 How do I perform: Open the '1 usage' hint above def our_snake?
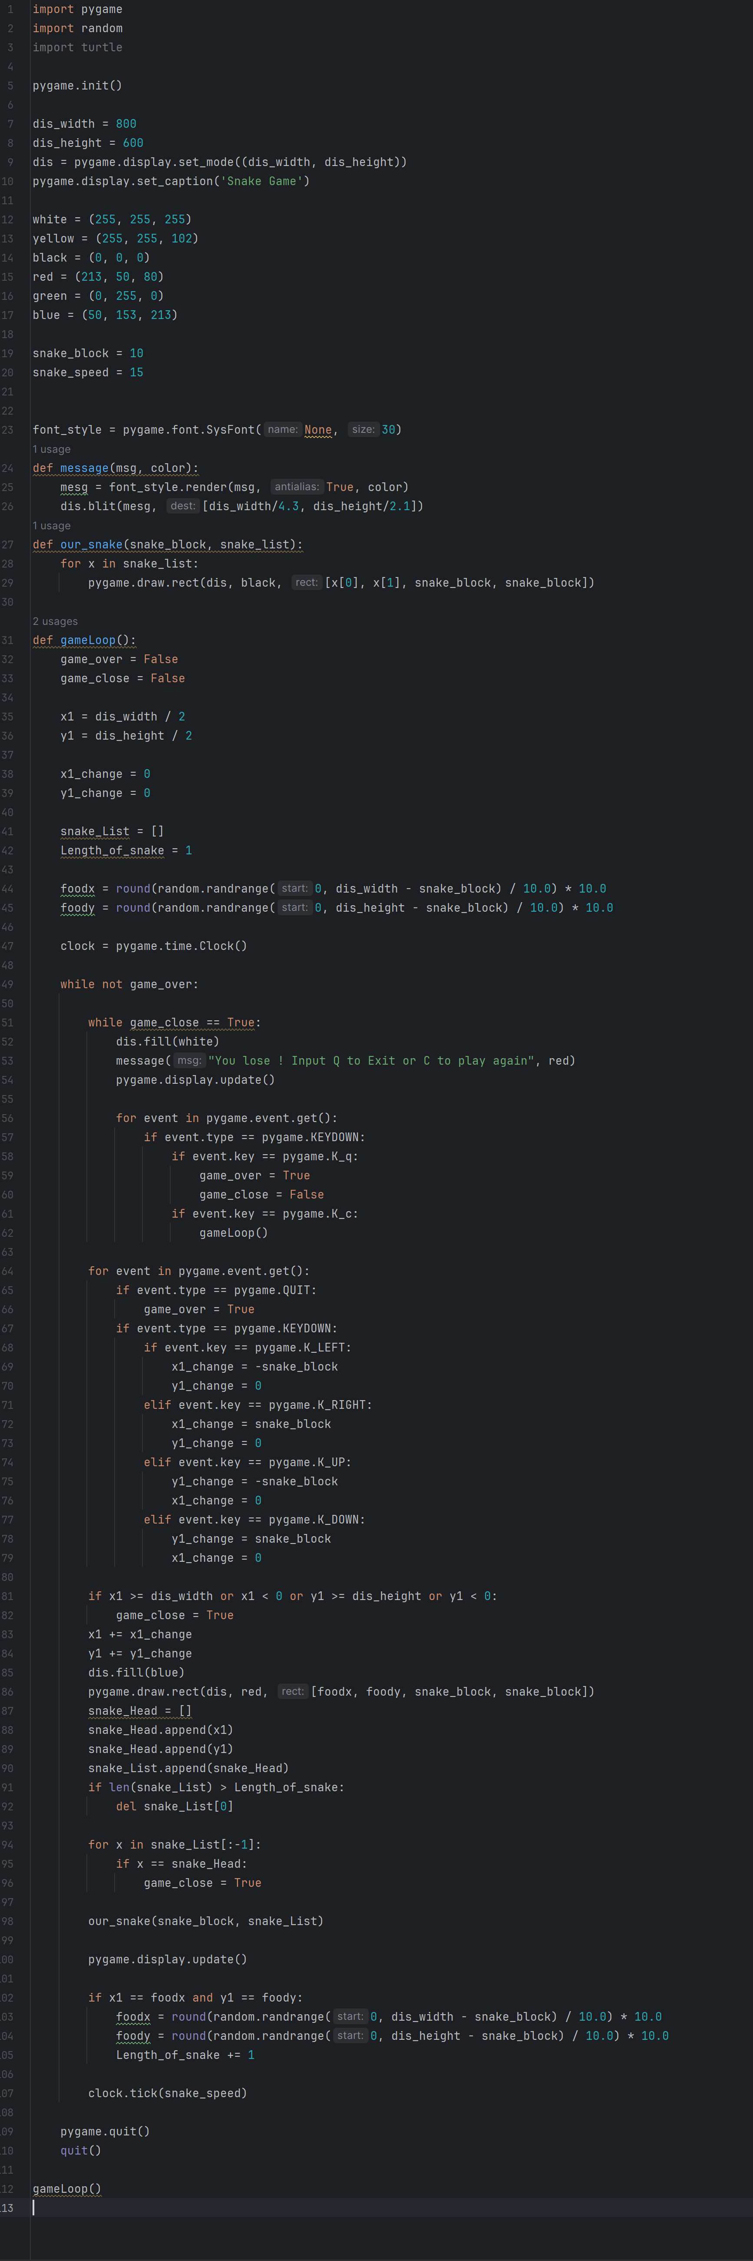point(52,526)
